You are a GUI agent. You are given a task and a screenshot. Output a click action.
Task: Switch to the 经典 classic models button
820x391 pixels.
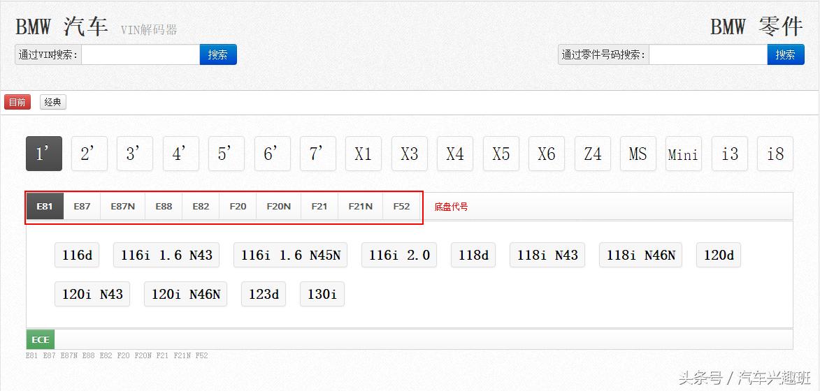tap(53, 103)
